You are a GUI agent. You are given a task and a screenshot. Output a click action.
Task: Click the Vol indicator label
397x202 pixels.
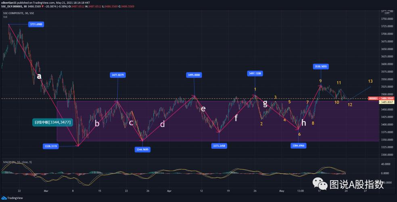5,17
